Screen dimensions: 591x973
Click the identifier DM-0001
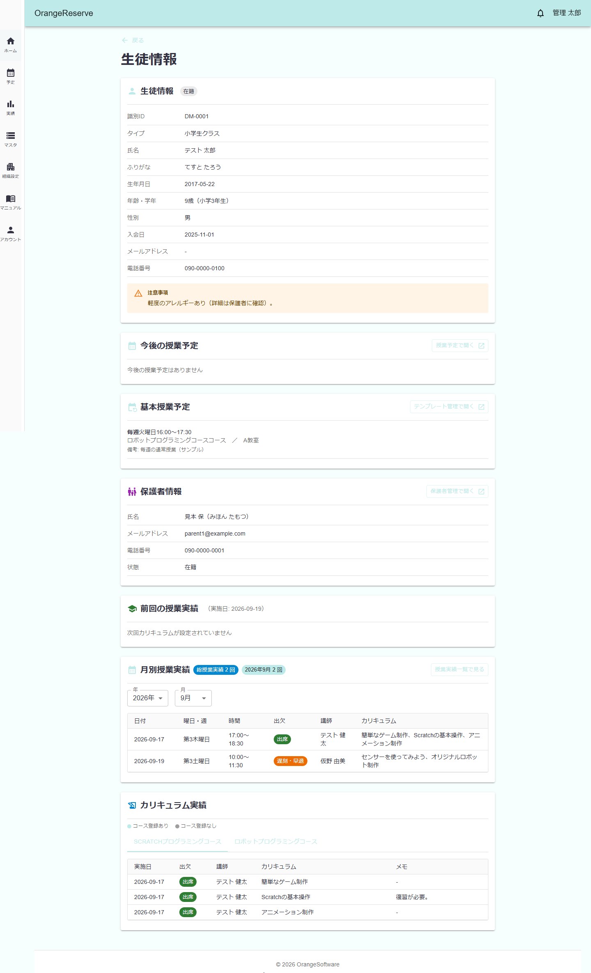click(197, 117)
